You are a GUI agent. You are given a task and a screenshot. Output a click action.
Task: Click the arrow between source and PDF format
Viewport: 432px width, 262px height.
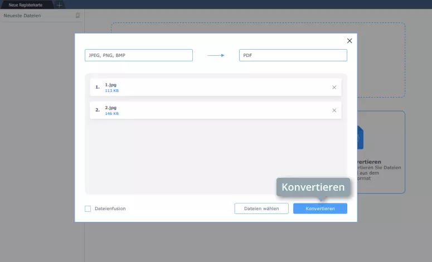point(216,55)
